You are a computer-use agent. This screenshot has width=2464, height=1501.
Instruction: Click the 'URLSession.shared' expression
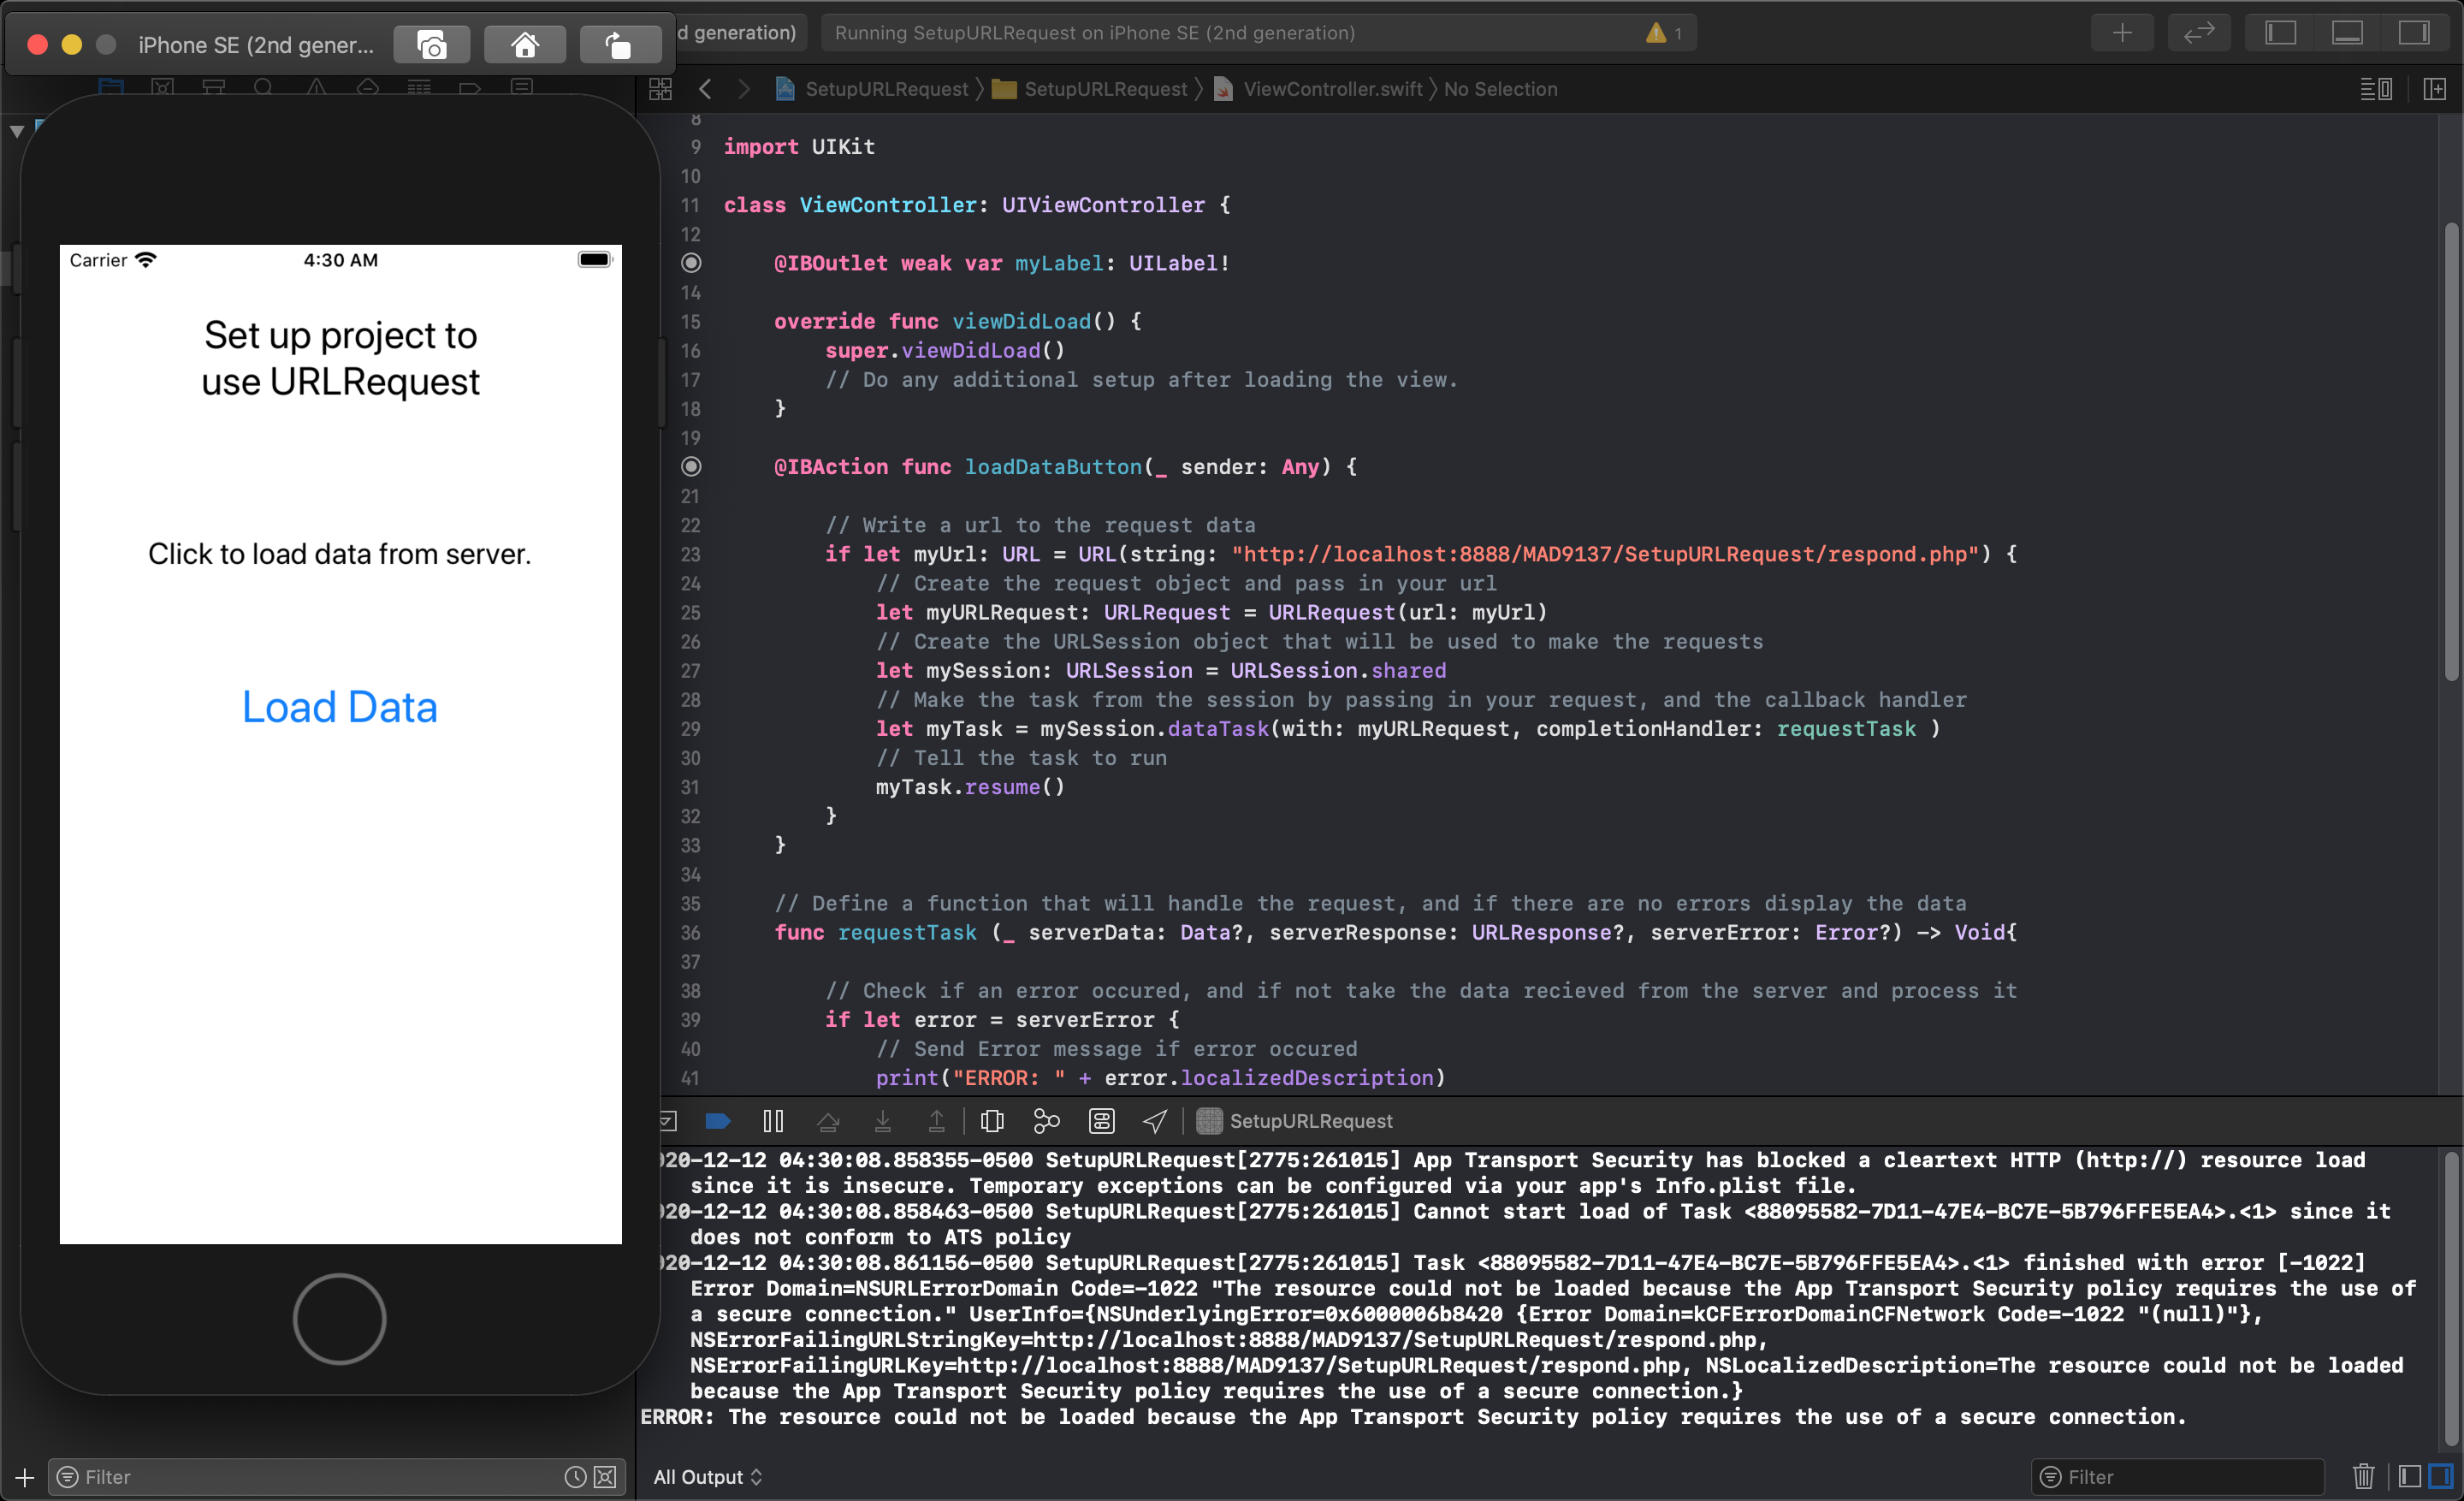[x=1338, y=671]
